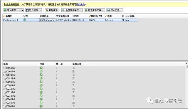Click position check icon for 1_0016.JPG
Screen dimensions: 188x109
[x=41, y=71]
